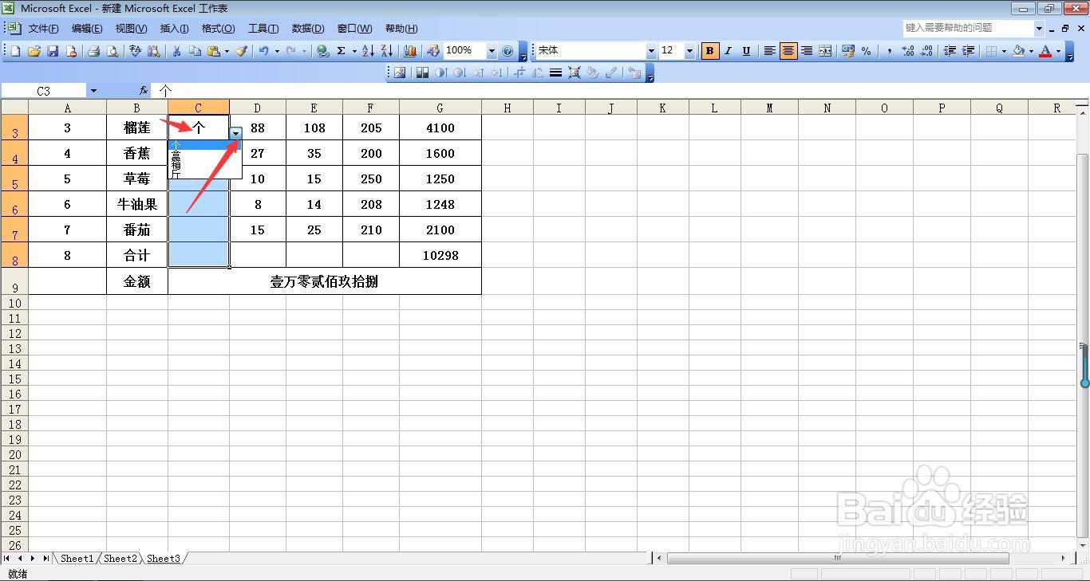Toggle bold formatting
Screen dimensions: 1090x581
coord(709,50)
